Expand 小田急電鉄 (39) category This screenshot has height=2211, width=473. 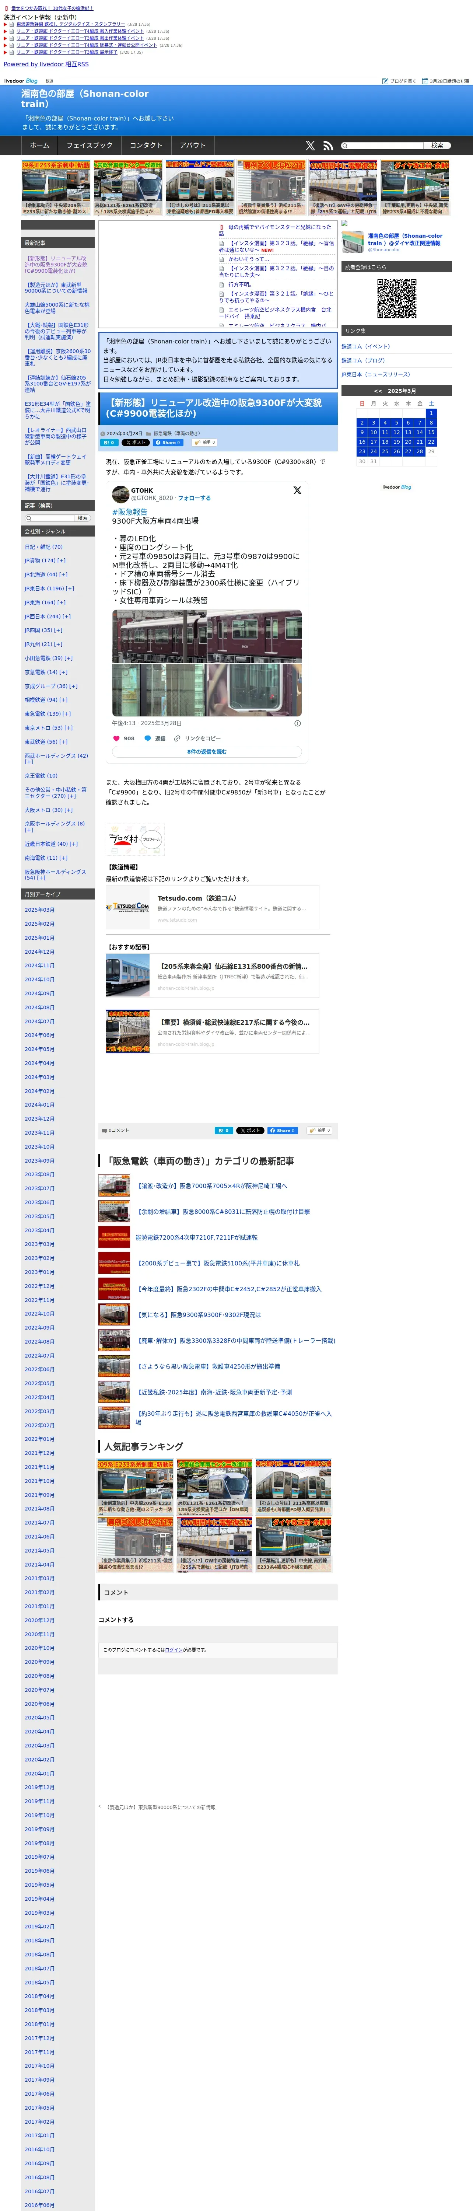[69, 658]
